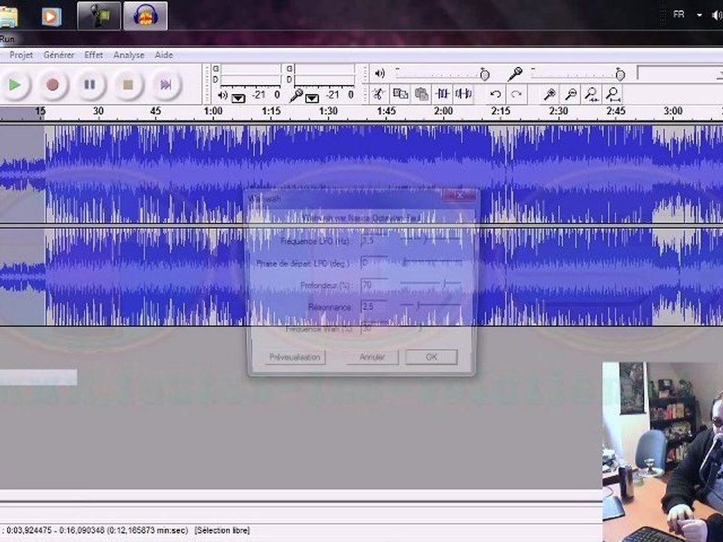Undo the last action

[496, 95]
